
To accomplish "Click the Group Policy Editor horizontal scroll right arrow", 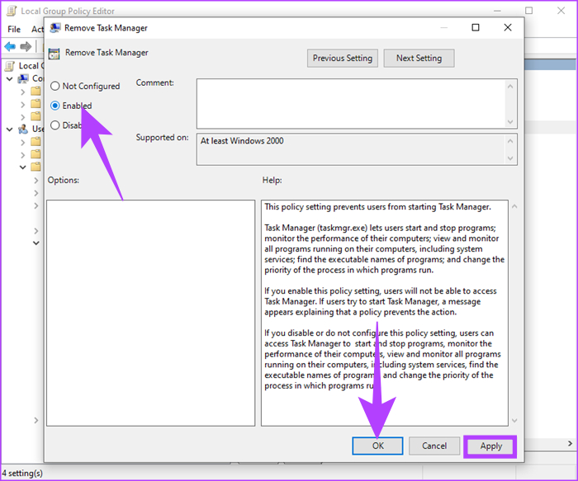I will [570, 444].
